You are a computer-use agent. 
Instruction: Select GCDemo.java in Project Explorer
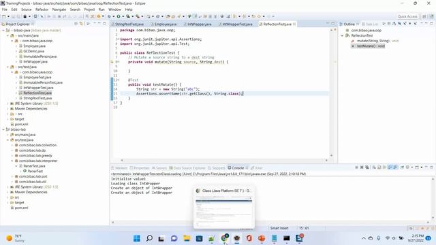pos(33,51)
